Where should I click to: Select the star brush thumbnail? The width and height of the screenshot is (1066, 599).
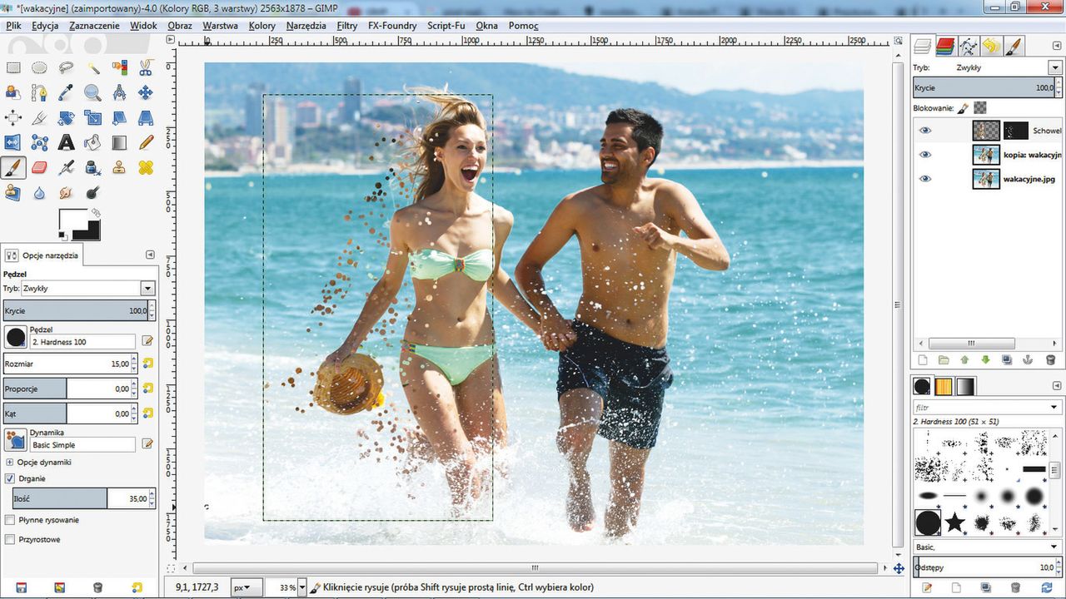(954, 522)
